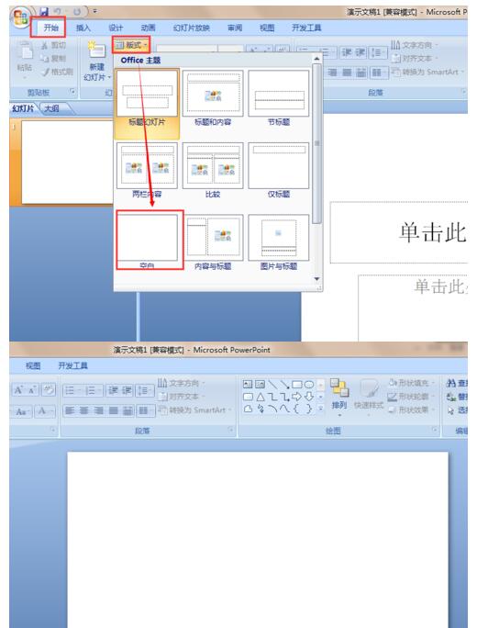488x628 pixels.
Task: Open the quick access toolbar customize arrow
Action: point(94,12)
